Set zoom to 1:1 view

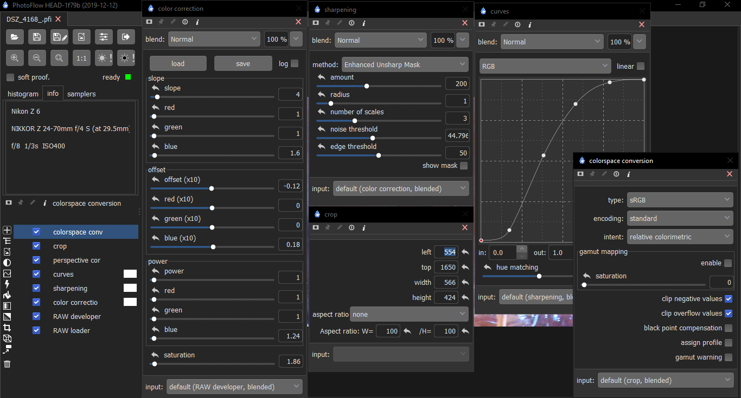tap(81, 58)
